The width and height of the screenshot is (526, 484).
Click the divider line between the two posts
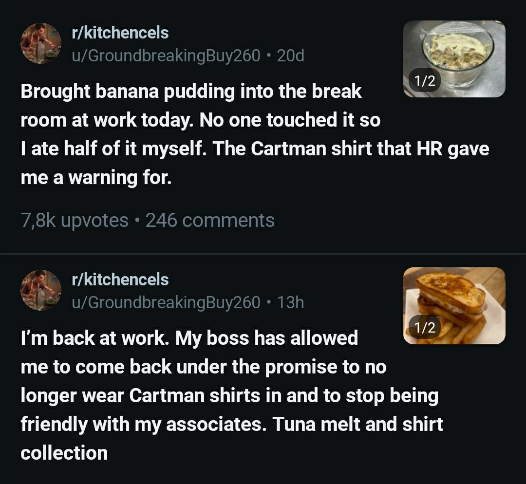pos(263,254)
